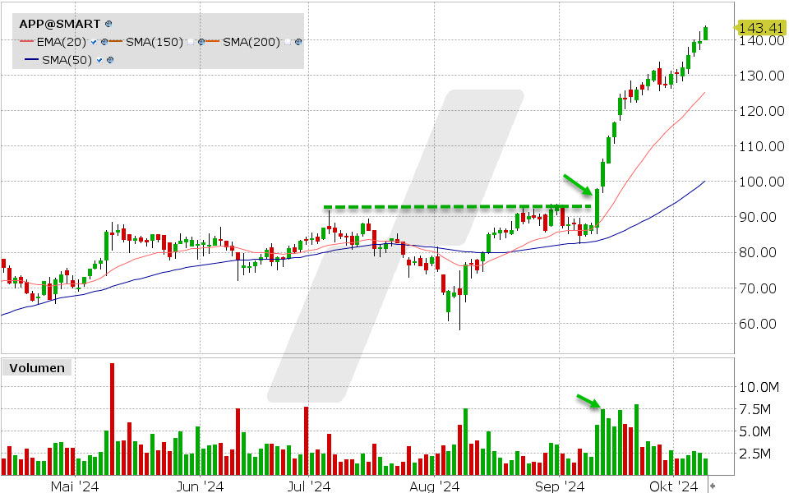The width and height of the screenshot is (789, 493).
Task: Click the tallest red volume bar in May
Action: coord(112,418)
